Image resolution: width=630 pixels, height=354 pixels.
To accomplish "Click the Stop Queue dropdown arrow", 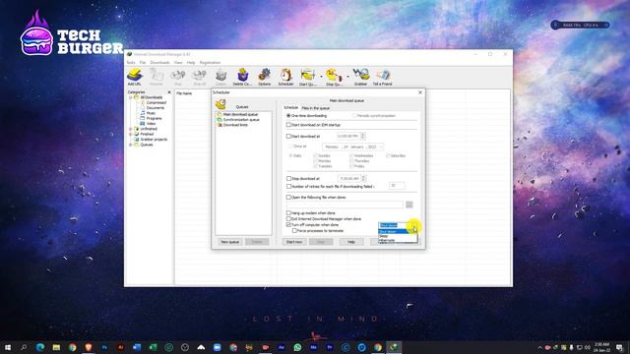I will click(347, 77).
